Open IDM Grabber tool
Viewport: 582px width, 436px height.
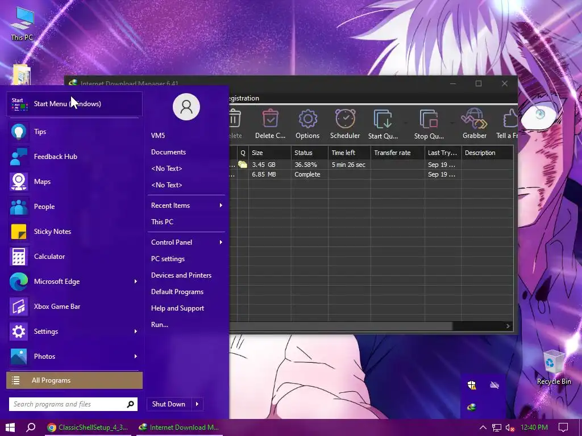[475, 124]
